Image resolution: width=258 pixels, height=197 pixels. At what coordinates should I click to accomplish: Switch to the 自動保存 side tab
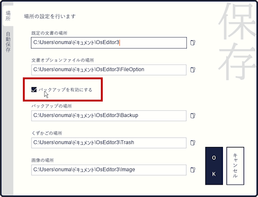[x=8, y=42]
